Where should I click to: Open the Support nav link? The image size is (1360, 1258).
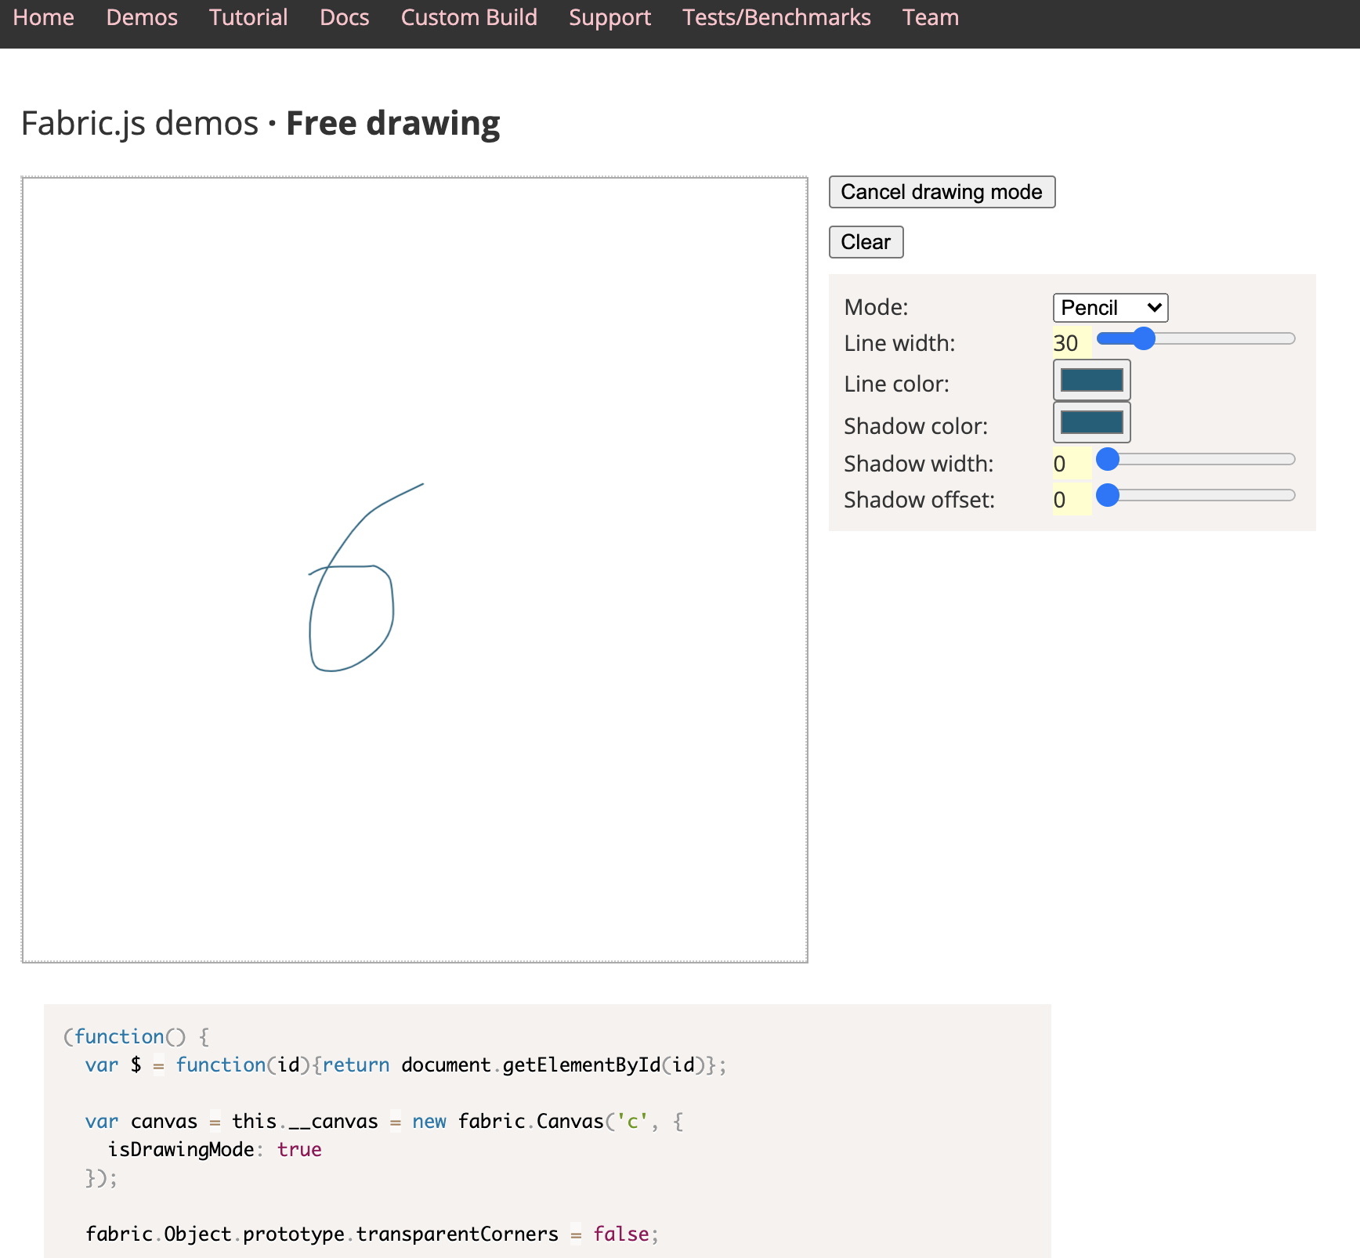click(610, 17)
